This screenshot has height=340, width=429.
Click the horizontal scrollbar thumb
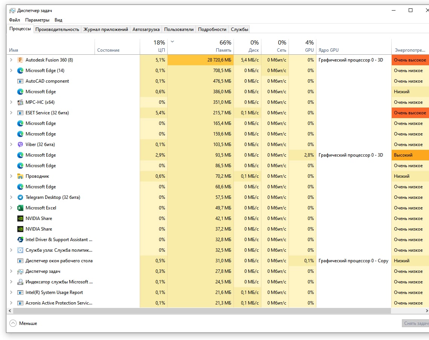tap(202, 311)
